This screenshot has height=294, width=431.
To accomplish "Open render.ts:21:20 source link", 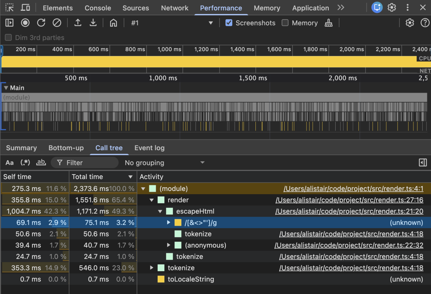I will (x=349, y=211).
